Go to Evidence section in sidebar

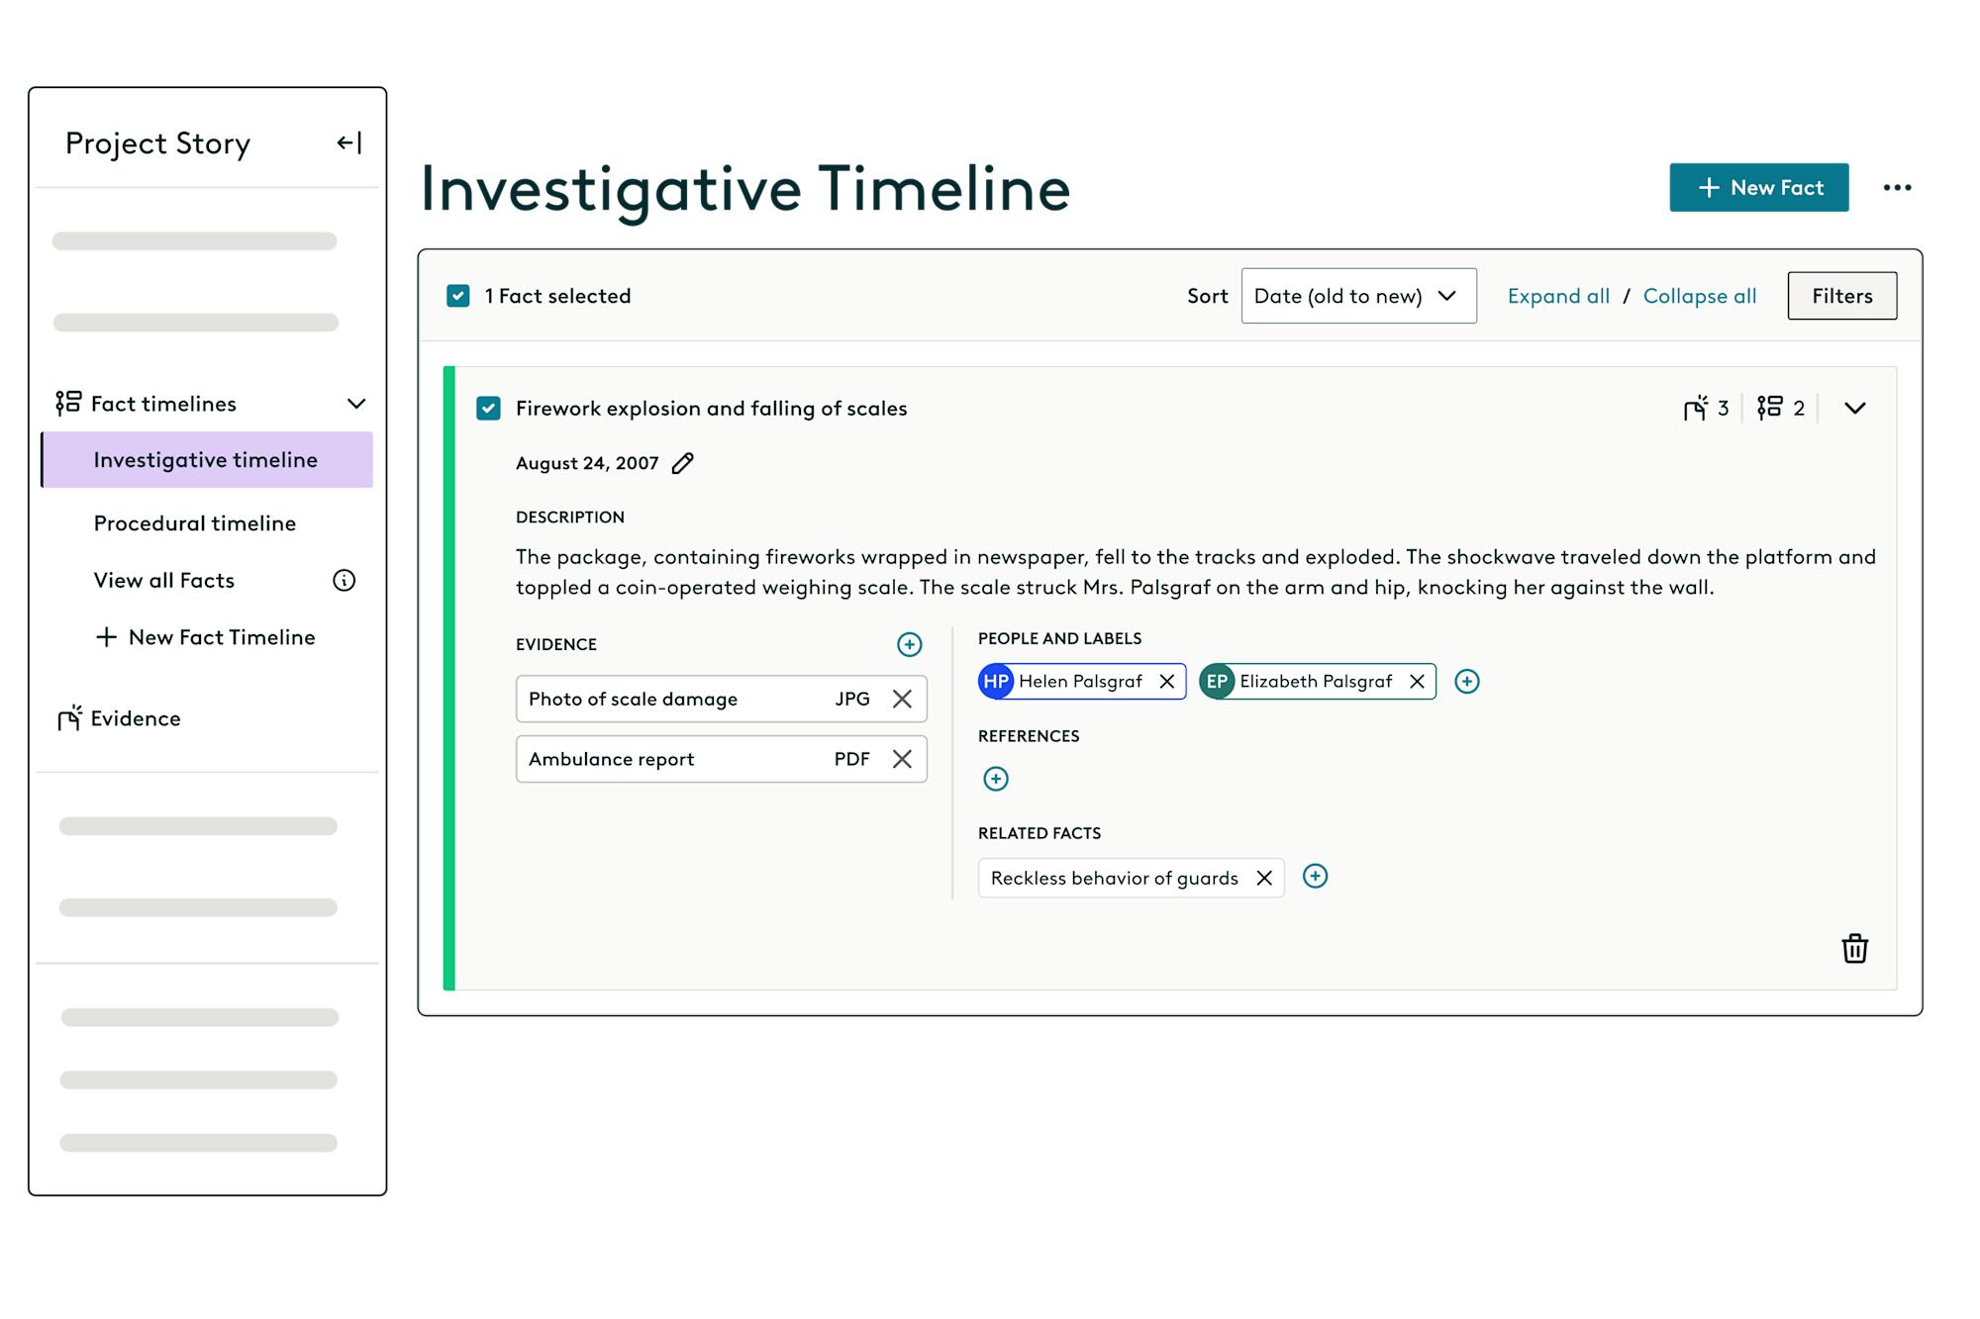[119, 718]
